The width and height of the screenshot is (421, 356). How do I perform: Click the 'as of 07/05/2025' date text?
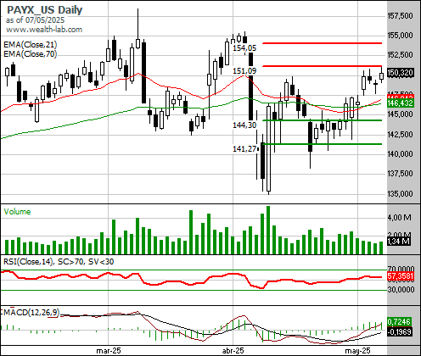35,20
